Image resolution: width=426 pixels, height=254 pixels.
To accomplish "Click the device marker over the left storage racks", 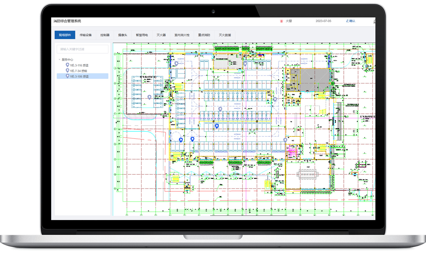I will coord(149,97).
